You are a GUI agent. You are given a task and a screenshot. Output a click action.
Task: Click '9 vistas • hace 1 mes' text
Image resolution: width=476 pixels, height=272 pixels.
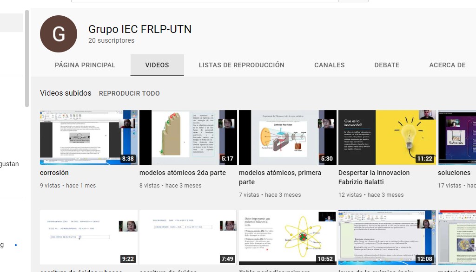pos(68,186)
